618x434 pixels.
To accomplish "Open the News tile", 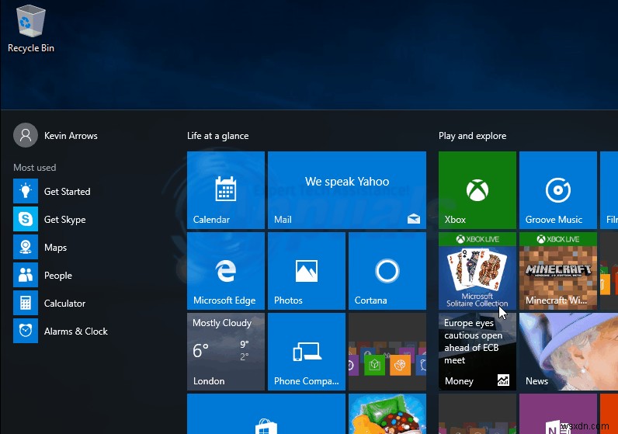I will pyautogui.click(x=568, y=352).
